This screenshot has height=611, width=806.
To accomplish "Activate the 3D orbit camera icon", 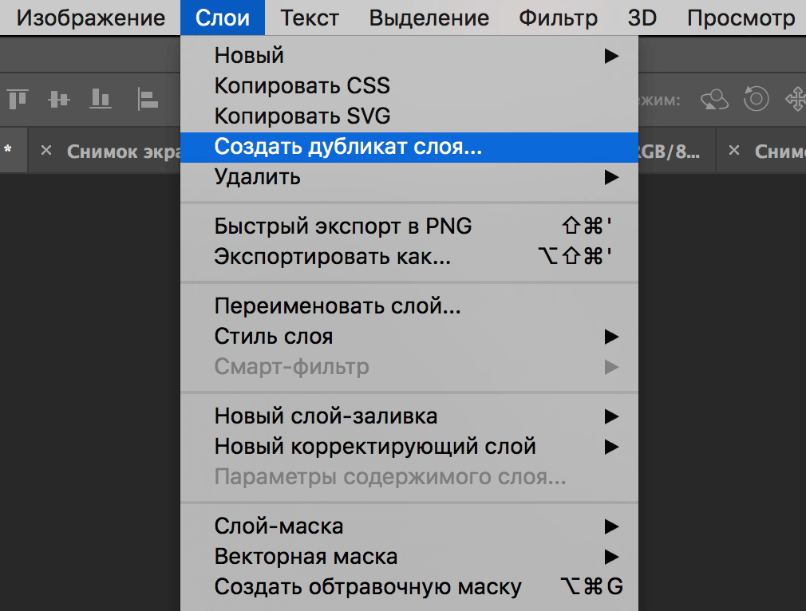I will click(x=714, y=100).
